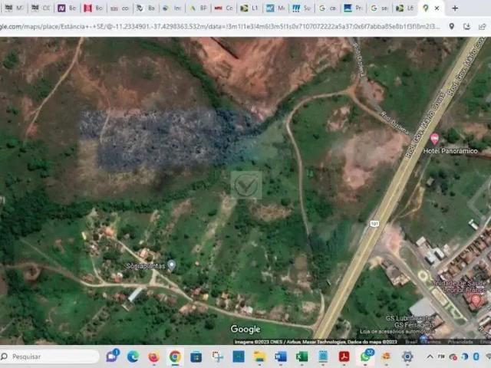The image size is (491, 368).
Task: Open WhatsApp from the taskbar
Action: tap(366, 356)
